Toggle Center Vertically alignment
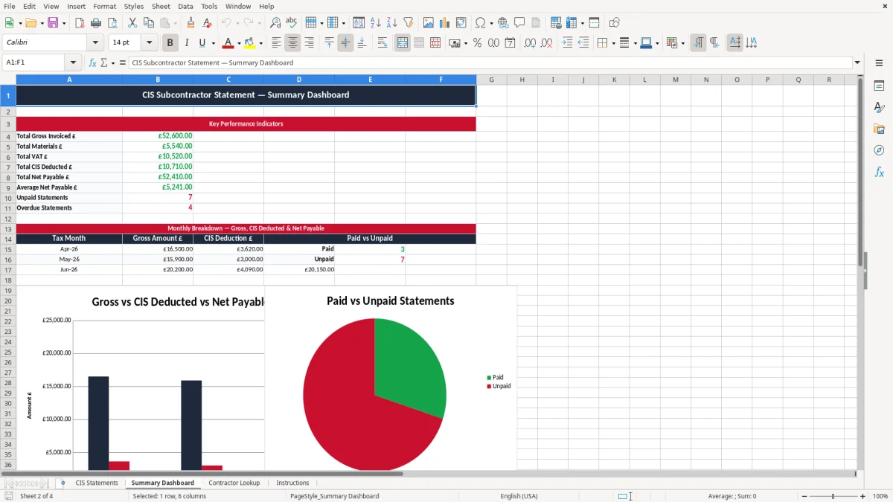This screenshot has height=502, width=893. click(x=345, y=43)
